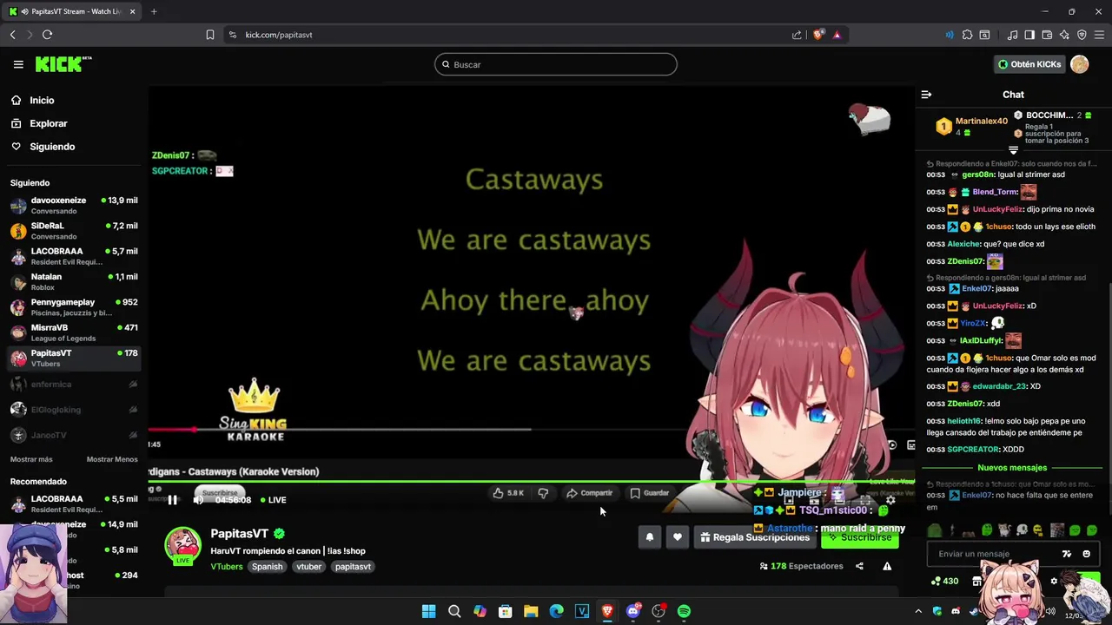Screen dimensions: 1112x625
Task: Open new browser tab plus button
Action: [x=154, y=11]
